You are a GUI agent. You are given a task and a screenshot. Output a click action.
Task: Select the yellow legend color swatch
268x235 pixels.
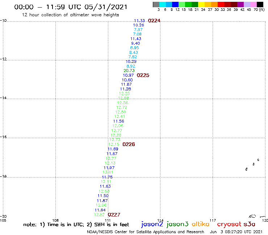[x=201, y=4]
